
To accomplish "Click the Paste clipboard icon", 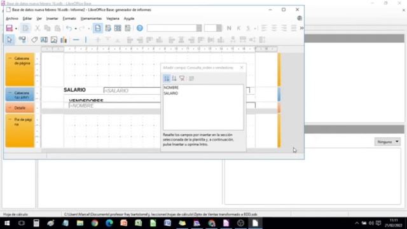I will click(x=57, y=28).
